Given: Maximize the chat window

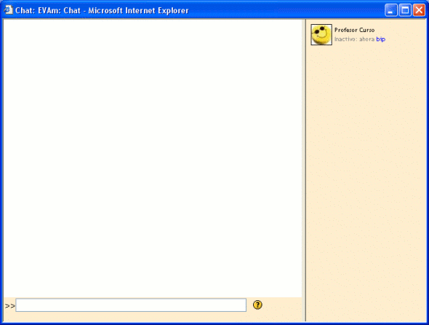Looking at the screenshot, I should tap(405, 10).
